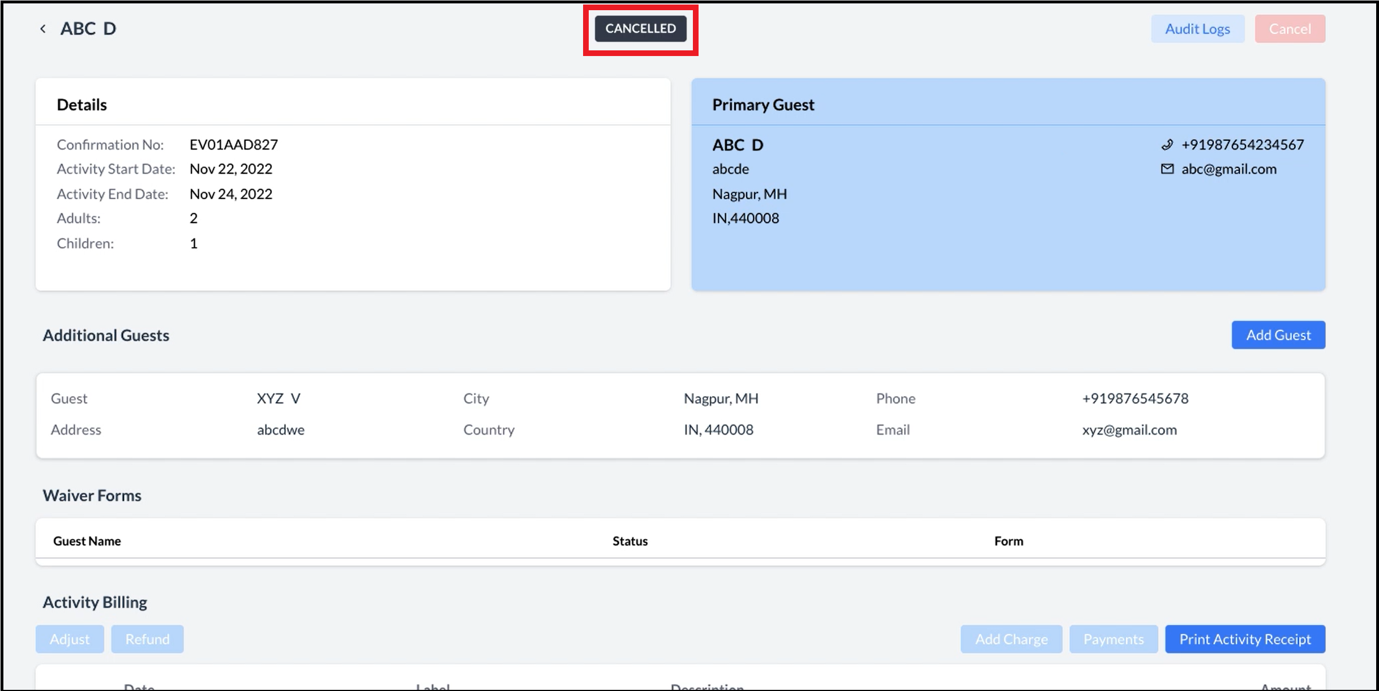
Task: Click the Form column header
Action: pyautogui.click(x=1008, y=541)
